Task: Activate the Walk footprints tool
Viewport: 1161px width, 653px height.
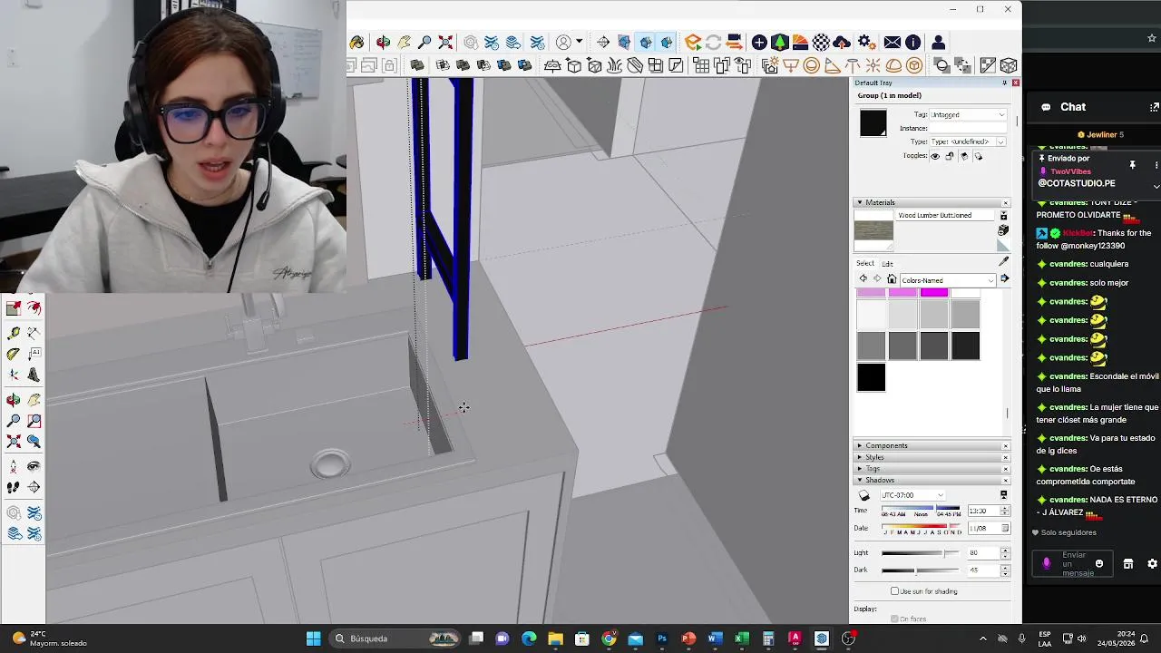Action: coord(14,488)
